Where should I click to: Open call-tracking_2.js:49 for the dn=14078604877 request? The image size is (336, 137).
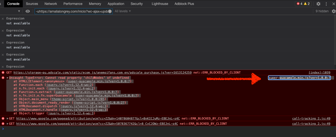(x=311, y=119)
